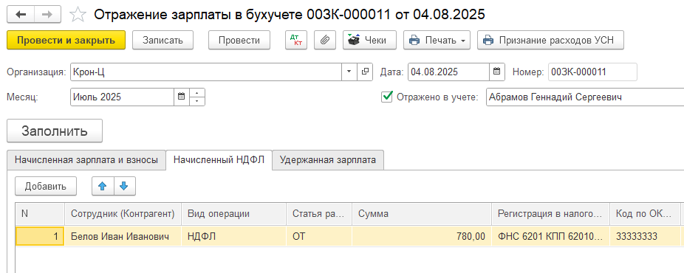Click the Сотрудник (Контрагент) column header
This screenshot has height=273, width=684.
click(123, 214)
